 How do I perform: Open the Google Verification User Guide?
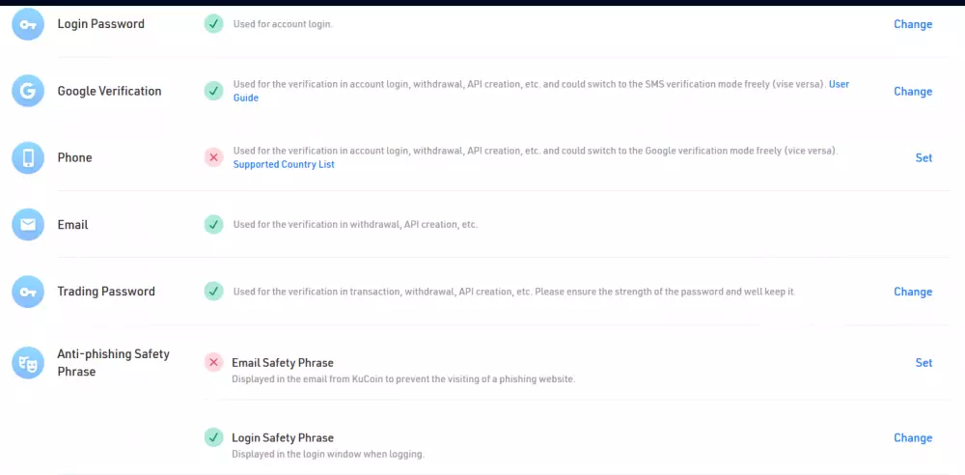pos(838,84)
